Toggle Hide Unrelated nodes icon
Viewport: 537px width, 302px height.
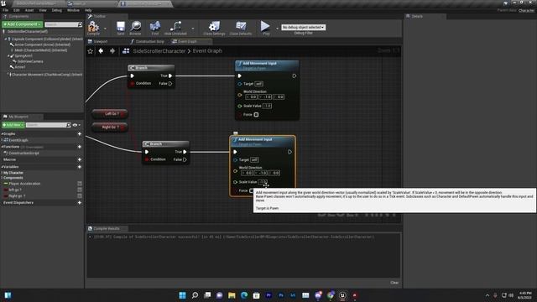click(175, 26)
